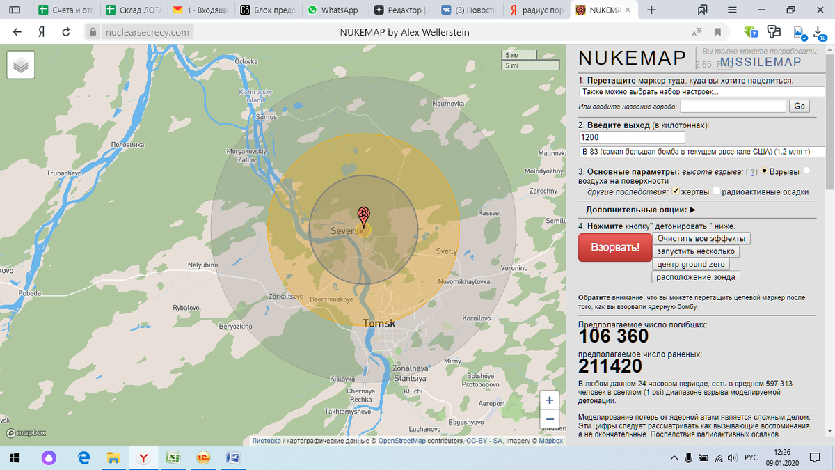Expand additional options section
The height and width of the screenshot is (470, 835).
tap(641, 209)
